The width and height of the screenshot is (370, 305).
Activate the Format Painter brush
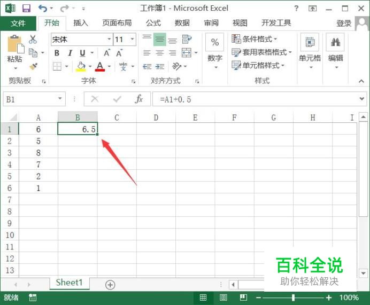(34, 66)
